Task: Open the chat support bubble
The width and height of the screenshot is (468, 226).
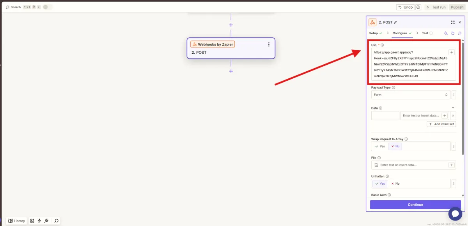Action: [x=455, y=214]
